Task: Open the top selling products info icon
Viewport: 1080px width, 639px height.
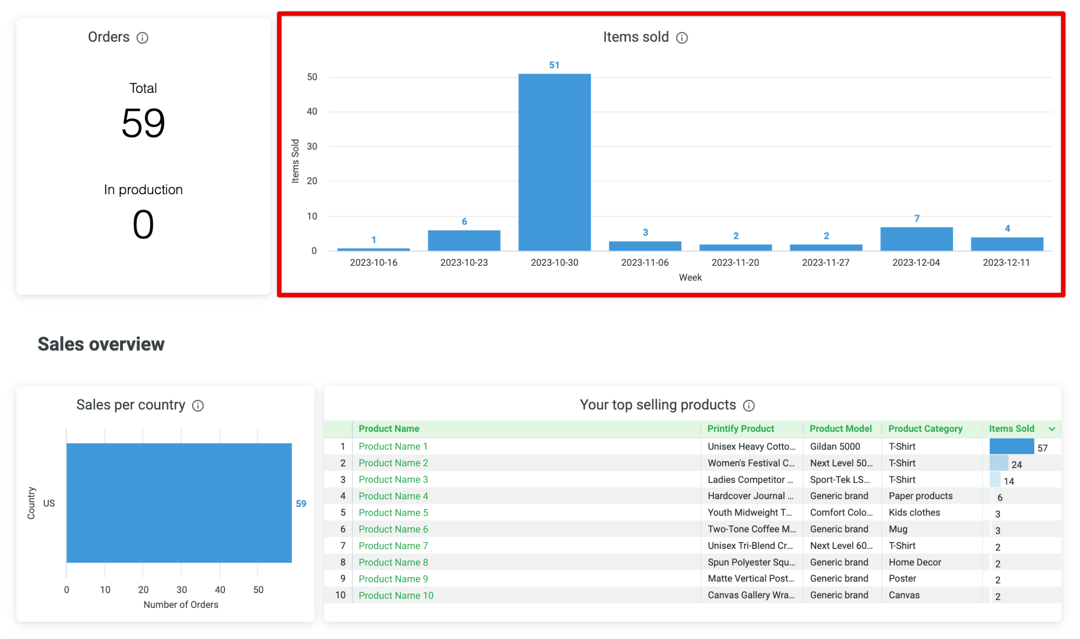Action: 749,405
